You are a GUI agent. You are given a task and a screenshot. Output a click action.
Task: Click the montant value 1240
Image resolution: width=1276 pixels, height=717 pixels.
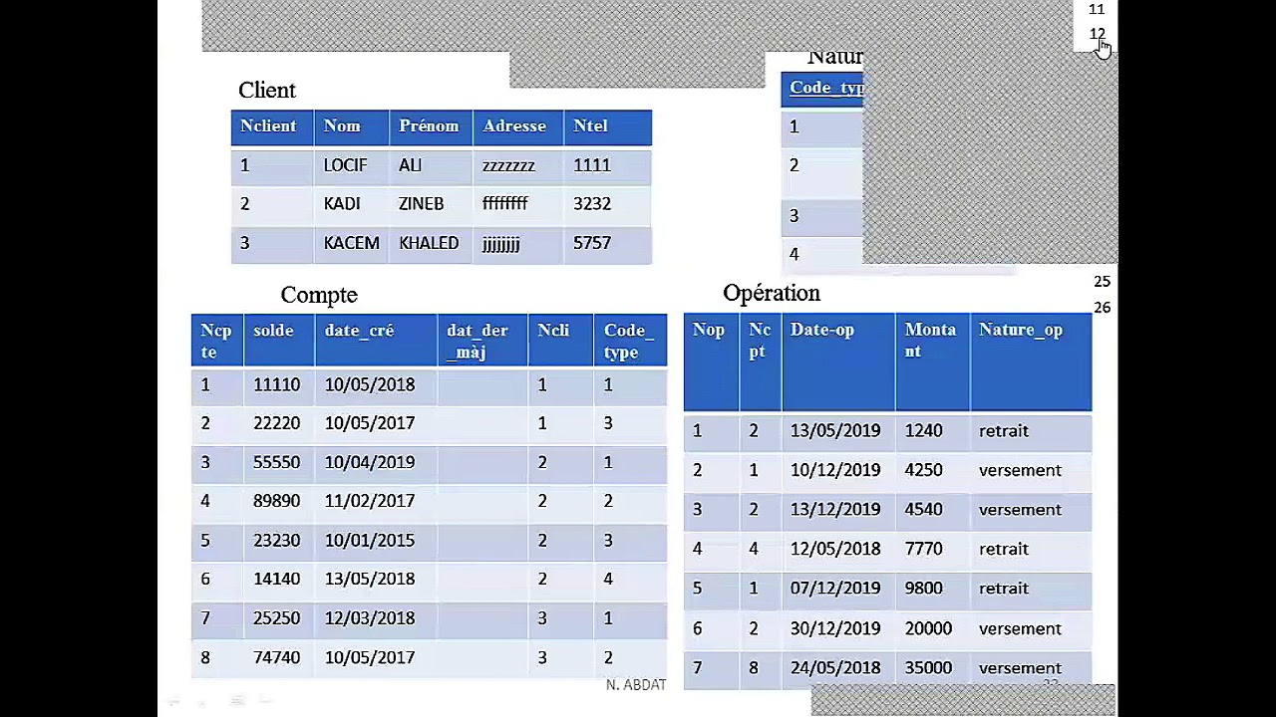click(923, 431)
